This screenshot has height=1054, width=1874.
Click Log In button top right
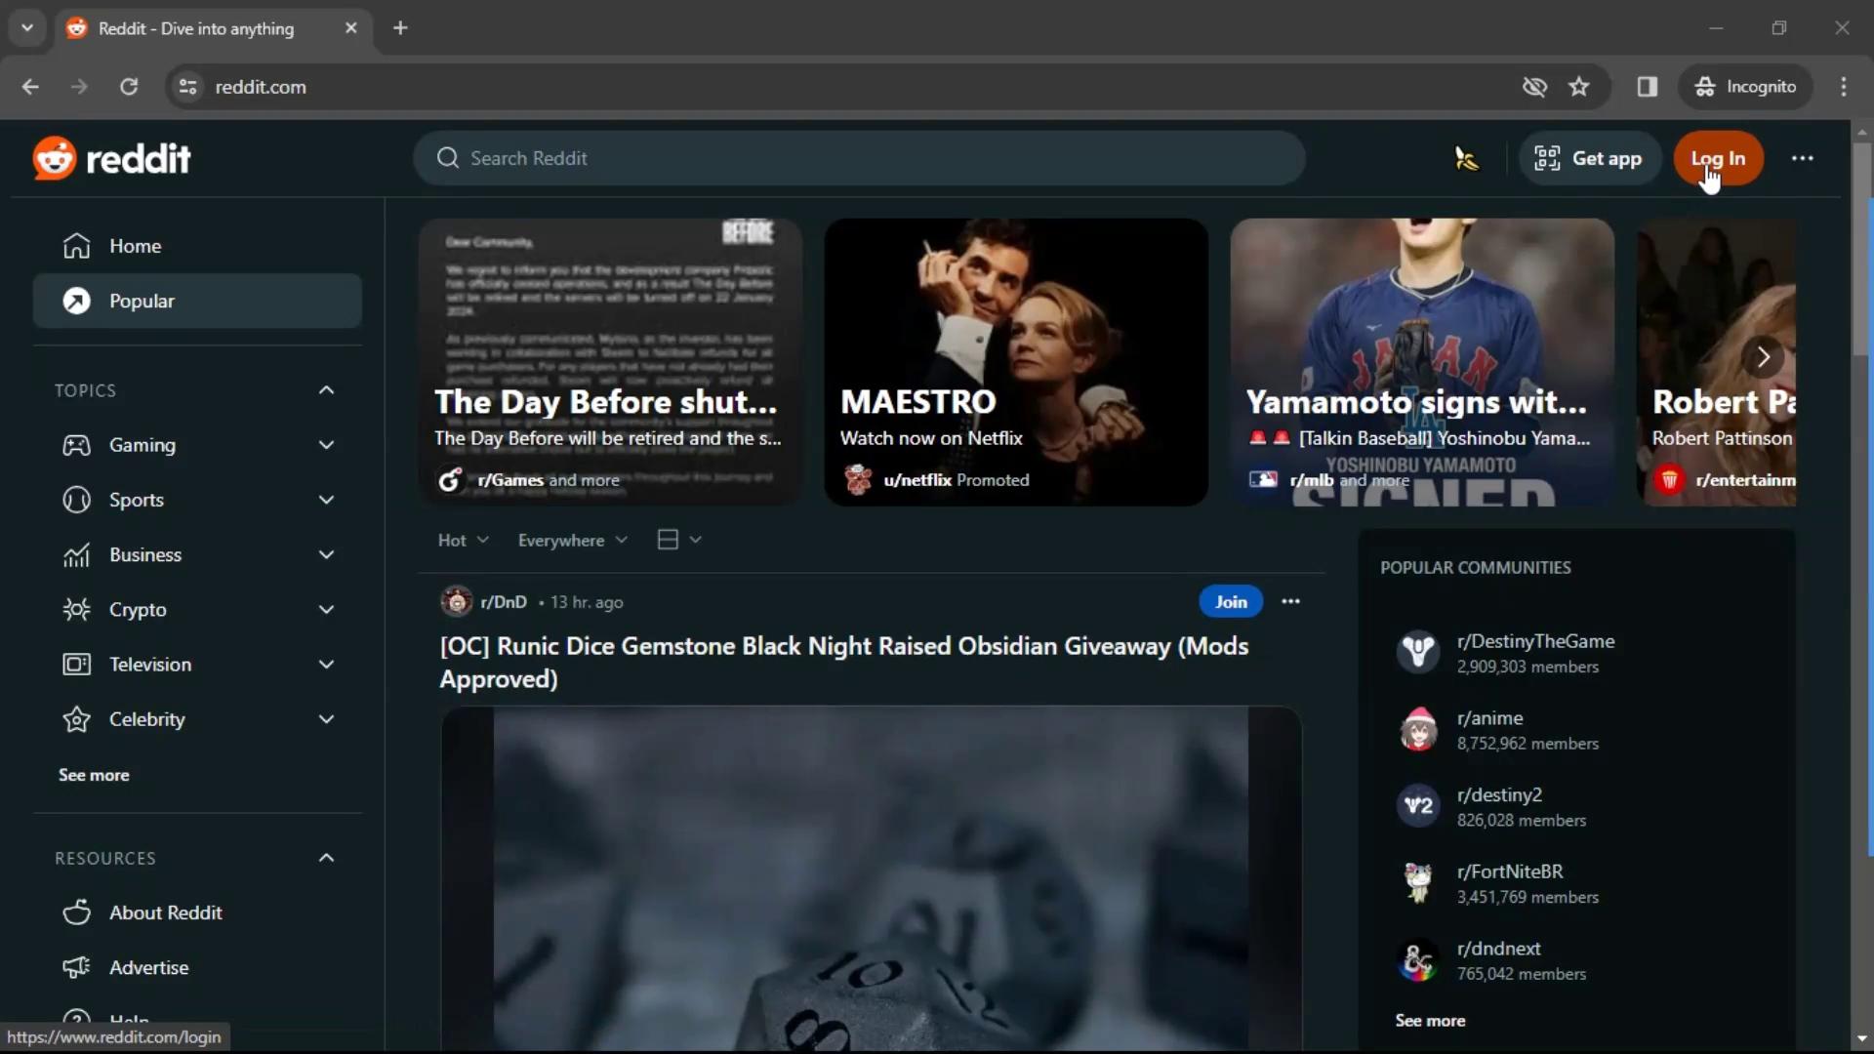(x=1718, y=157)
